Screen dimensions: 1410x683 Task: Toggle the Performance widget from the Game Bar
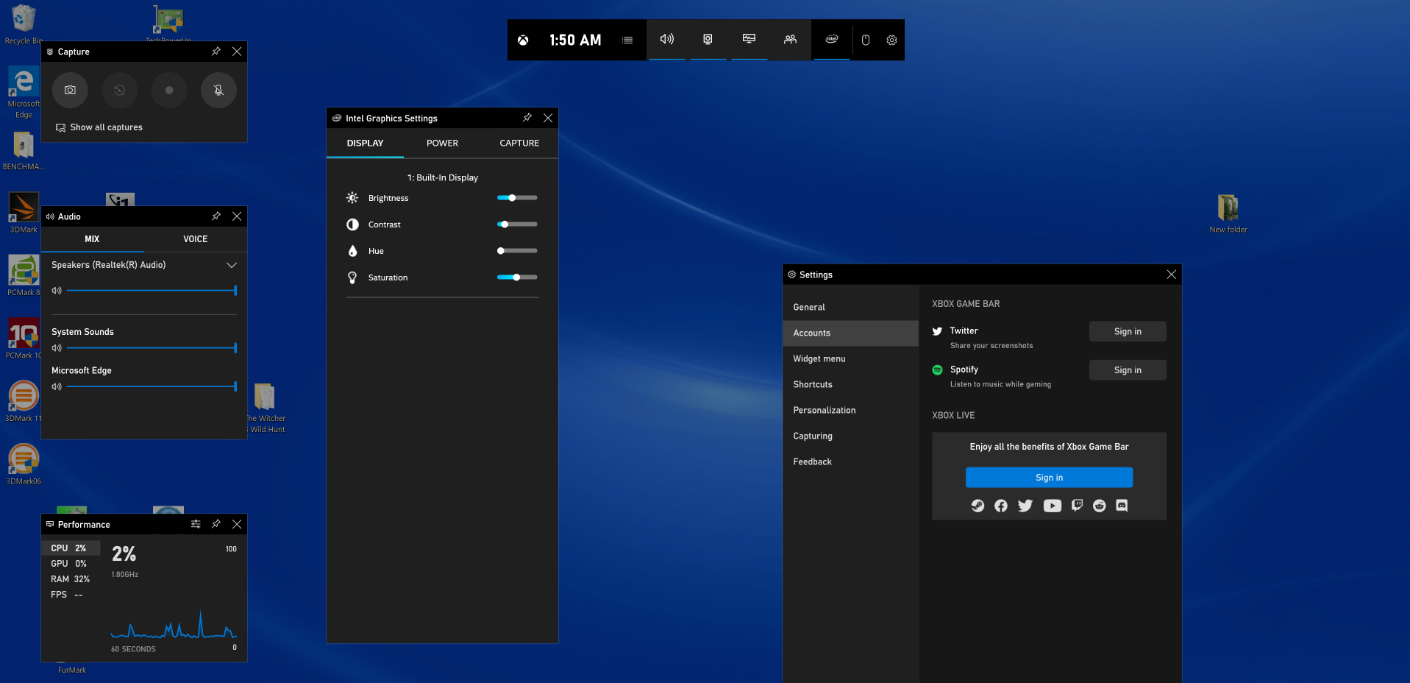(749, 40)
